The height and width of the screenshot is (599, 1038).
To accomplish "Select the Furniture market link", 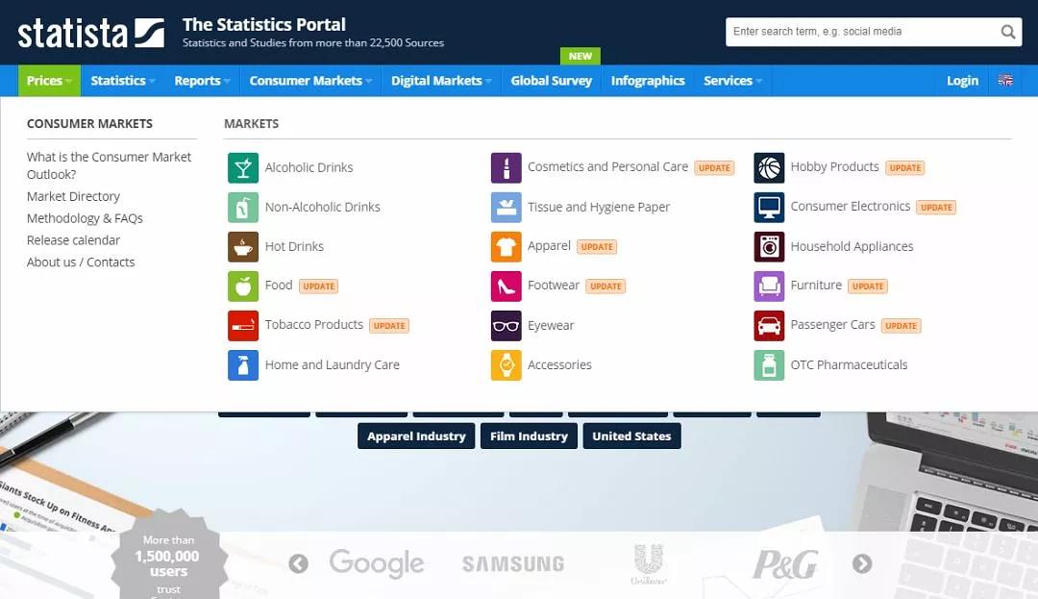I will point(816,286).
